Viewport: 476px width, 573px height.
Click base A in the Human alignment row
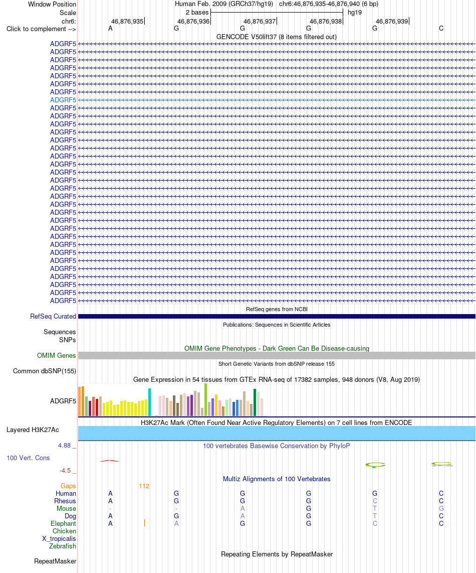(x=110, y=494)
